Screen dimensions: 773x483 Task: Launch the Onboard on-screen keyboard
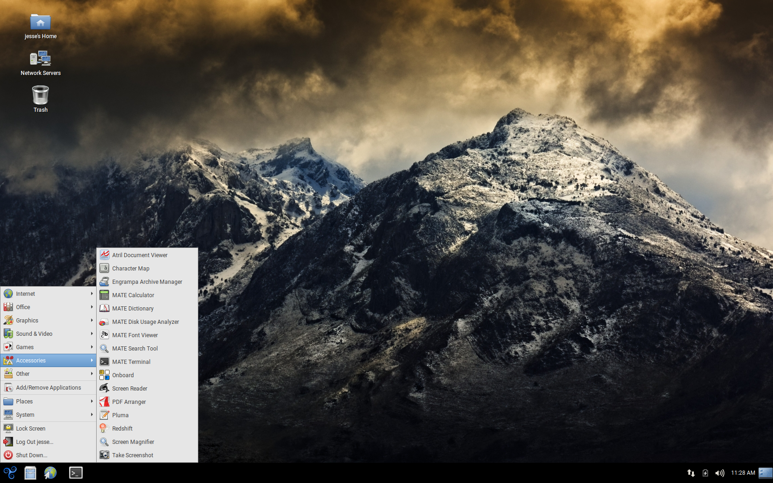point(147,375)
